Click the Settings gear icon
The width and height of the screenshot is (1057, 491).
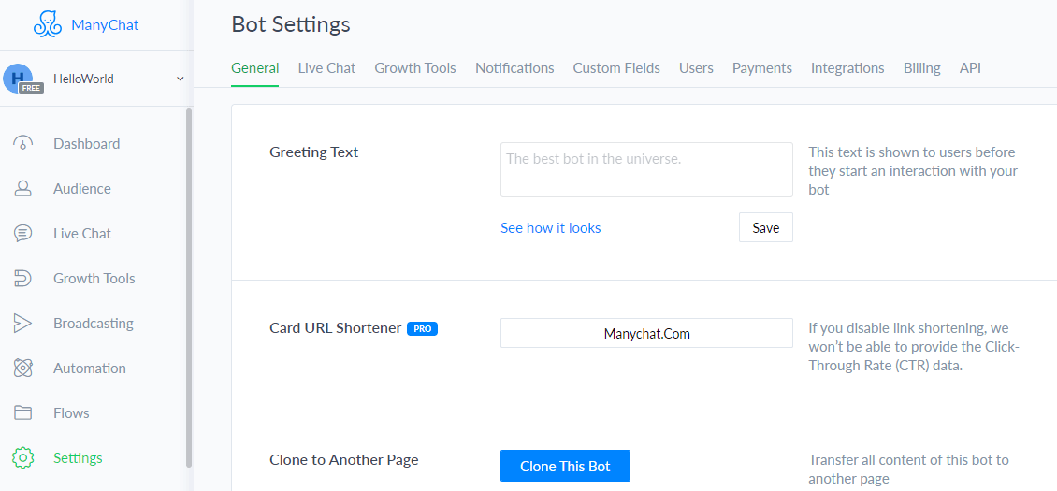(23, 458)
